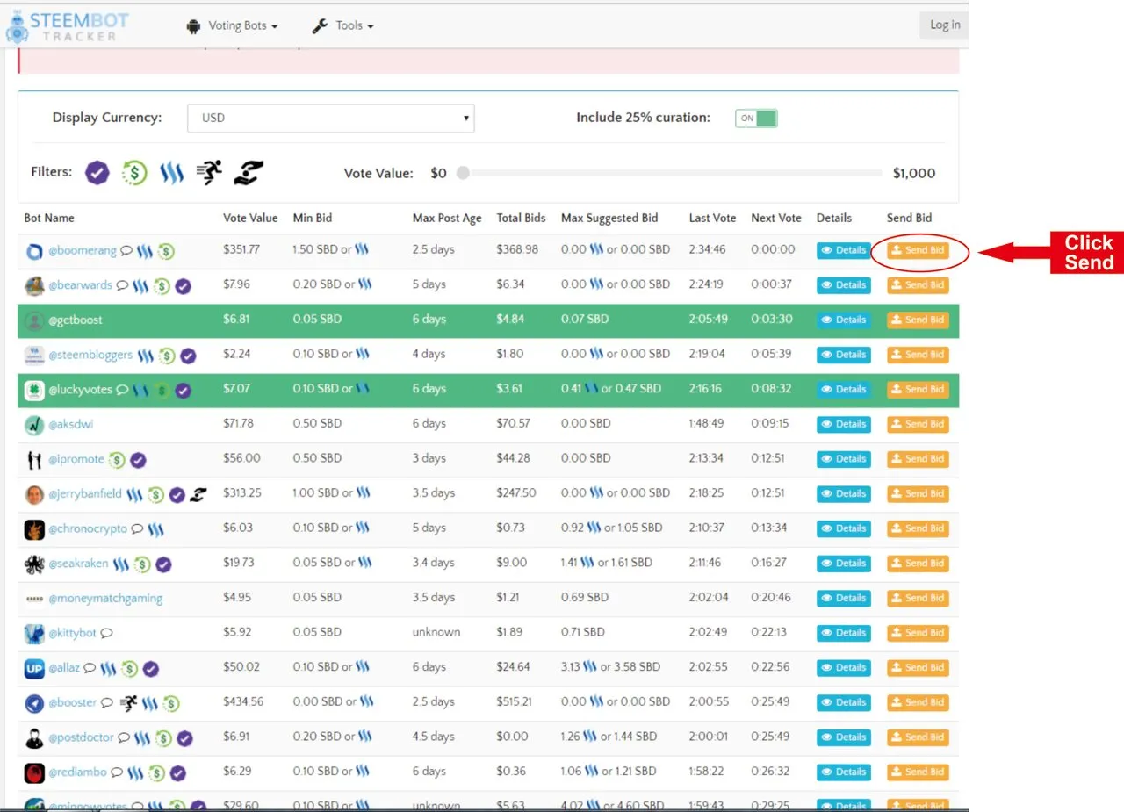Click the Vote Value slider handle
The height and width of the screenshot is (812, 1124).
tap(463, 173)
